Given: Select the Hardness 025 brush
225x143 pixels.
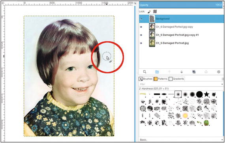Looking at the screenshot, I should tap(178, 94).
